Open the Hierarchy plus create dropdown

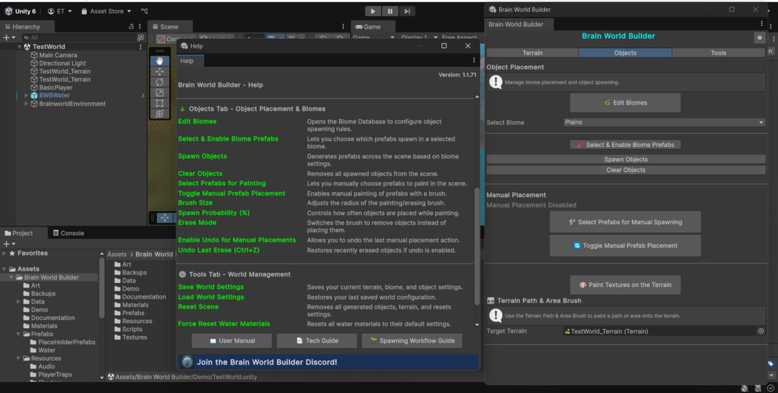point(9,38)
